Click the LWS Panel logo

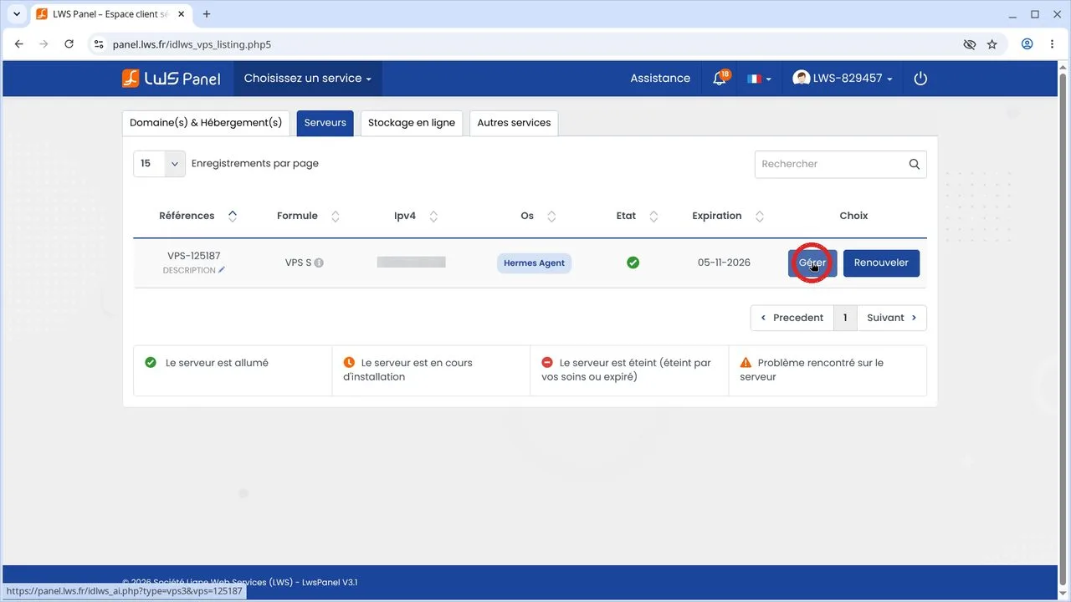(x=172, y=78)
